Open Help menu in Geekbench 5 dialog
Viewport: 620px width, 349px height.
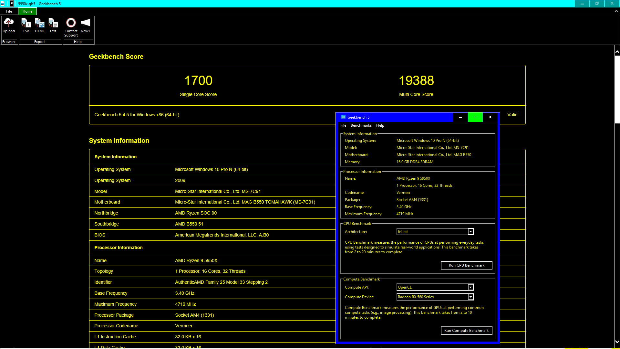point(380,125)
